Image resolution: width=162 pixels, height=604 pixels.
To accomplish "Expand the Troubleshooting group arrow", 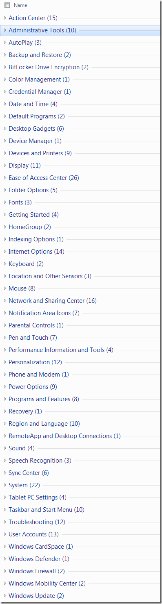I will pyautogui.click(x=5, y=522).
